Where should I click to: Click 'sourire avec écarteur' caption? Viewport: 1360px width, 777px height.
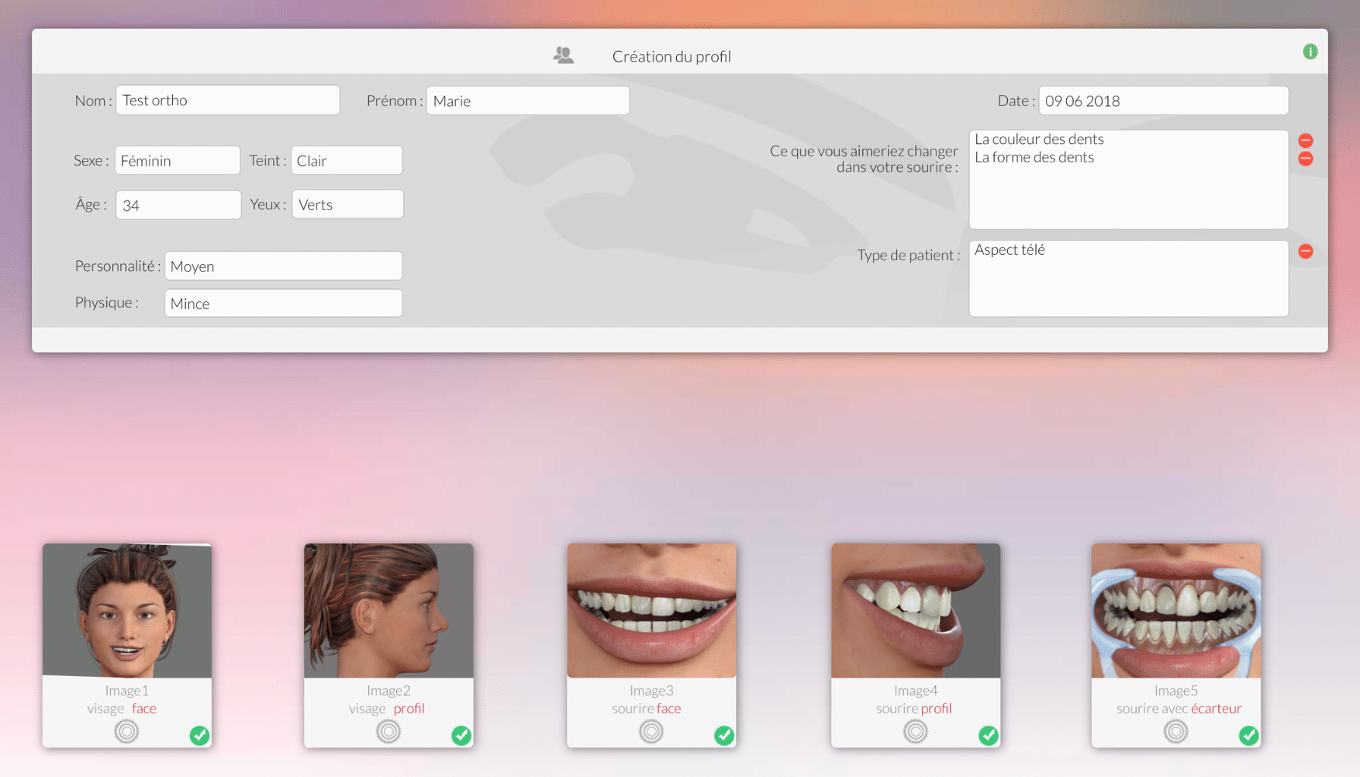[1179, 708]
